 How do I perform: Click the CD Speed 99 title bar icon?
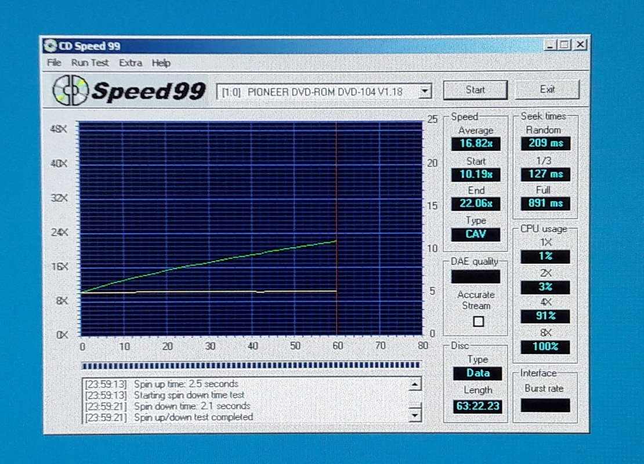50,46
